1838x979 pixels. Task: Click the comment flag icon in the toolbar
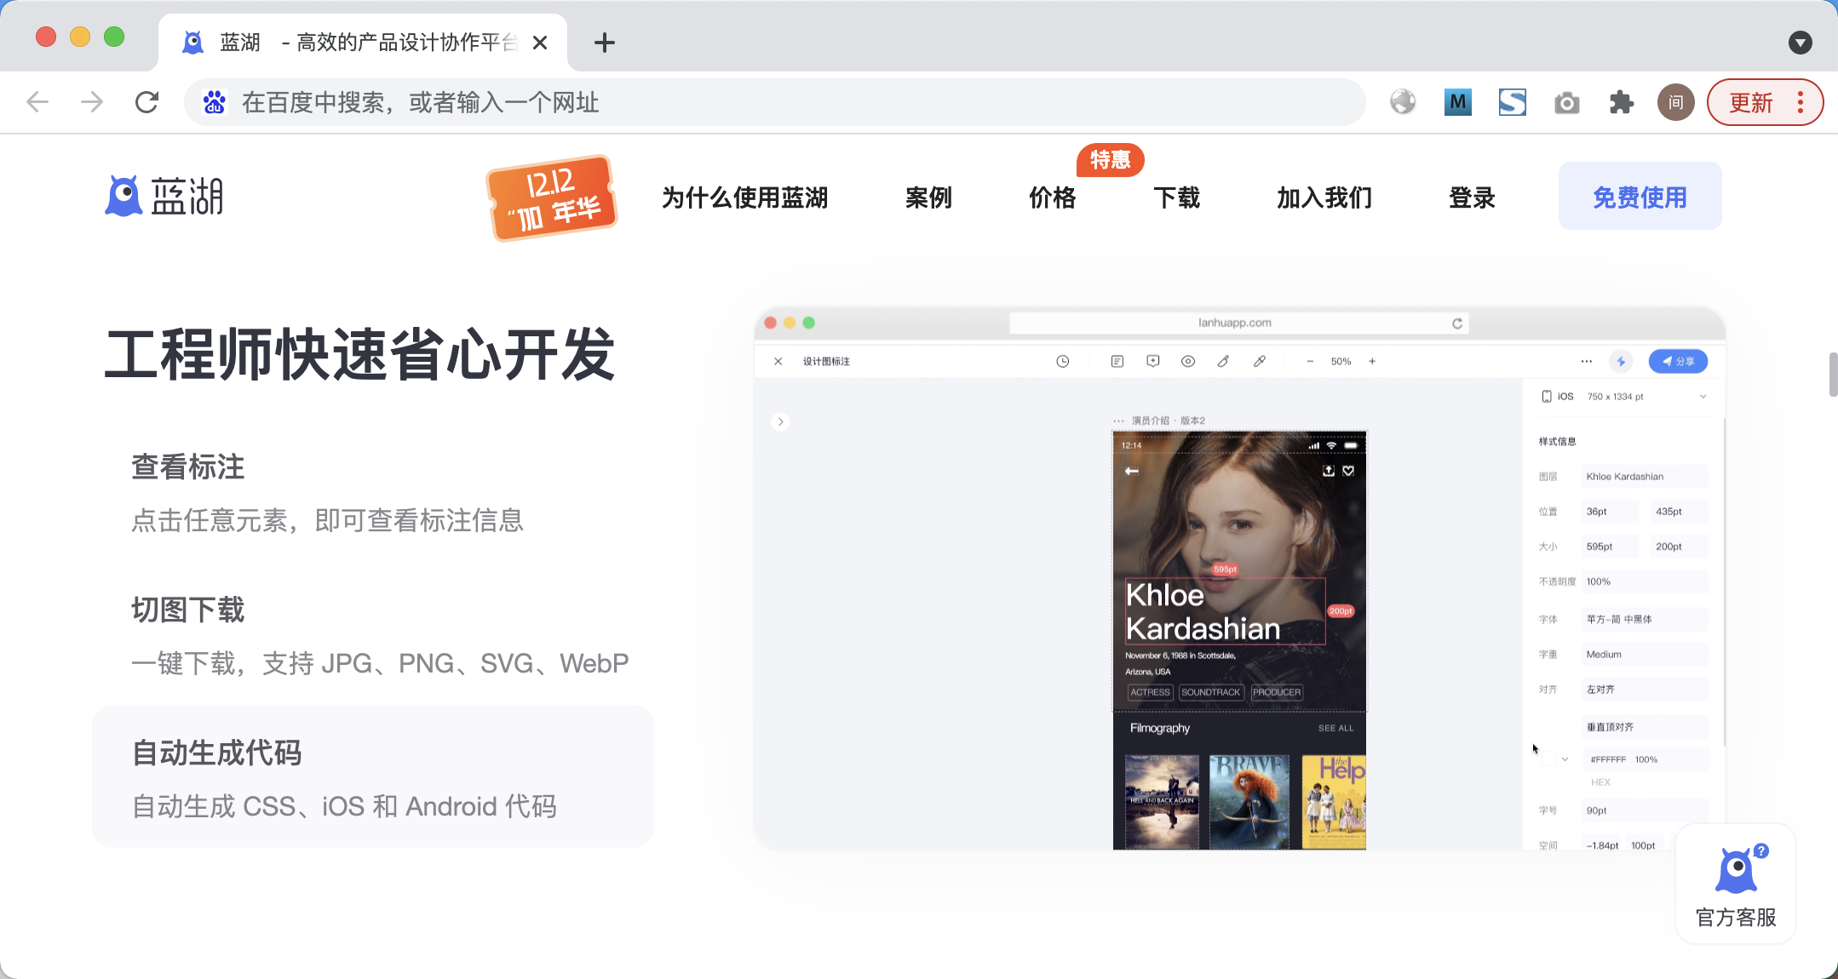1152,361
